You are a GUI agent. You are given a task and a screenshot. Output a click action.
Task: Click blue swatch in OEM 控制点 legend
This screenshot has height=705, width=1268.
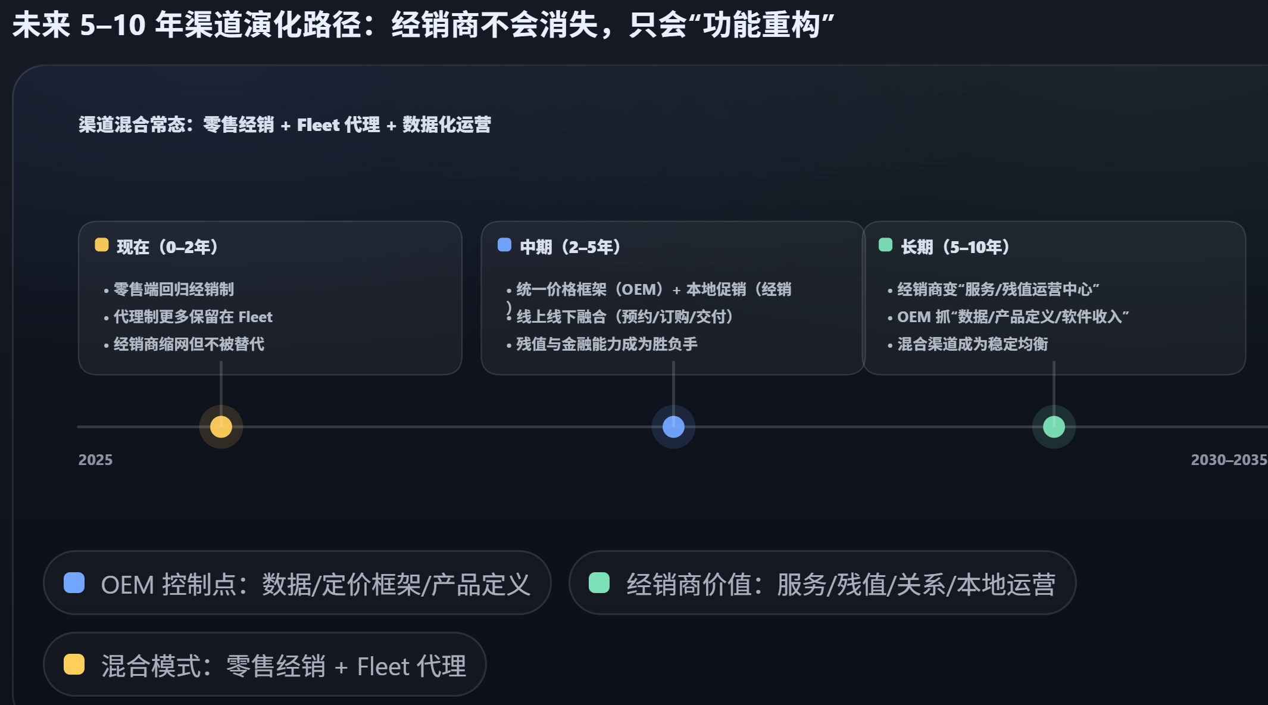(x=74, y=583)
